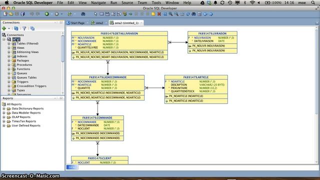Click the red Delete X icon
320x180 pixels.
click(x=159, y=14)
